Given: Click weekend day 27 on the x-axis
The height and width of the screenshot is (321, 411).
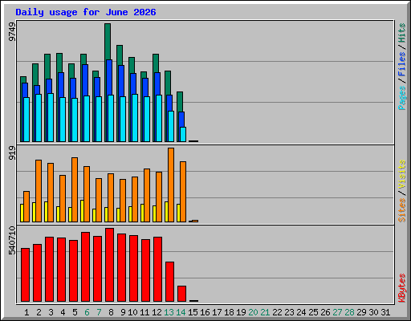Looking at the screenshot, I should point(337,312).
